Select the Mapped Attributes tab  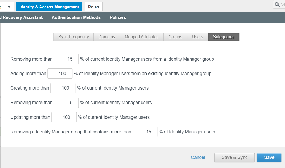pos(141,37)
